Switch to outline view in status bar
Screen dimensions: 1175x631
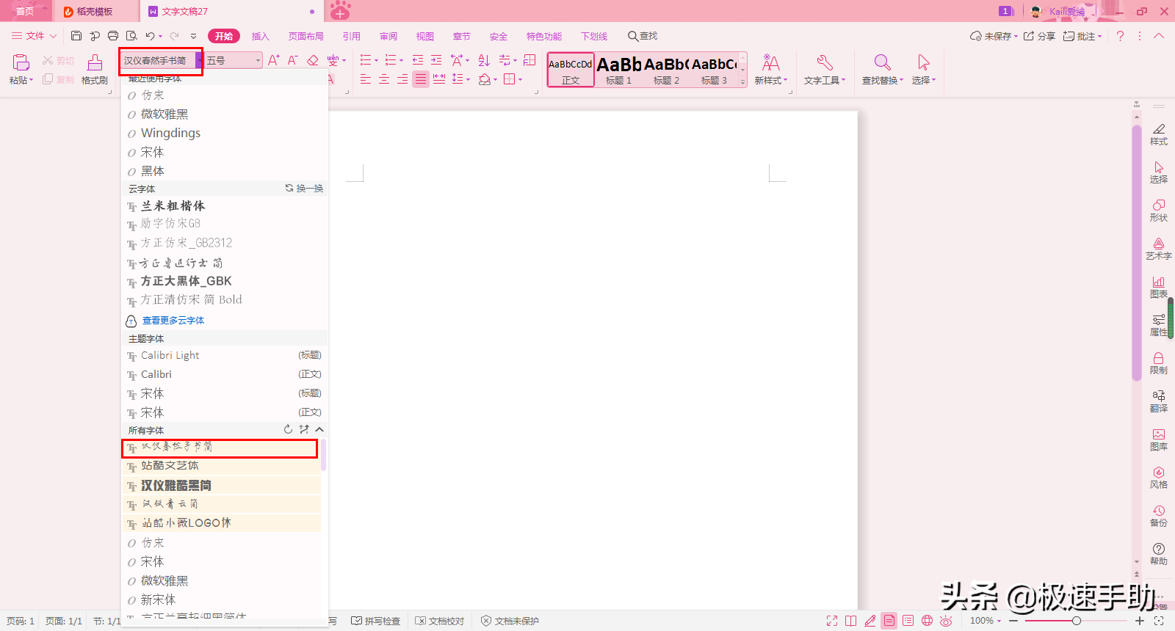(x=908, y=621)
